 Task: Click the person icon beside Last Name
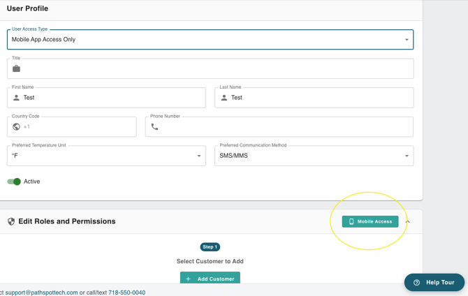tap(224, 98)
